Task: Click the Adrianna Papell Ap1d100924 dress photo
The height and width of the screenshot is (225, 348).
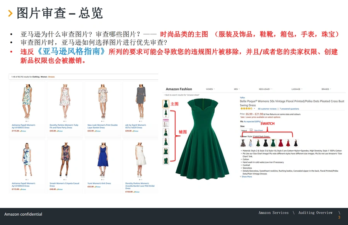Action: click(x=27, y=159)
